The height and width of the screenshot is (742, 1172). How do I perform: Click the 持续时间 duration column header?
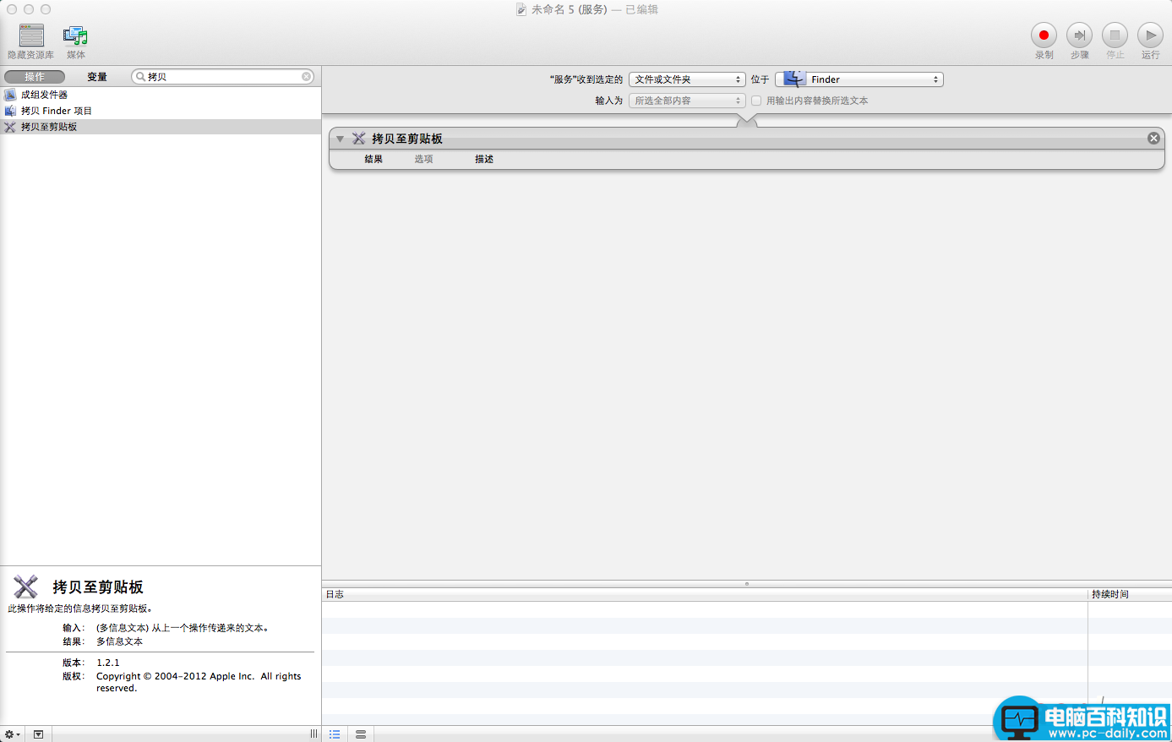pyautogui.click(x=1130, y=594)
